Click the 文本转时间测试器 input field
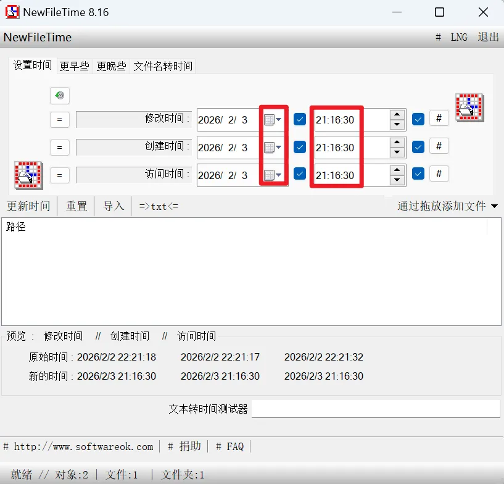504x484 pixels. tap(376, 409)
